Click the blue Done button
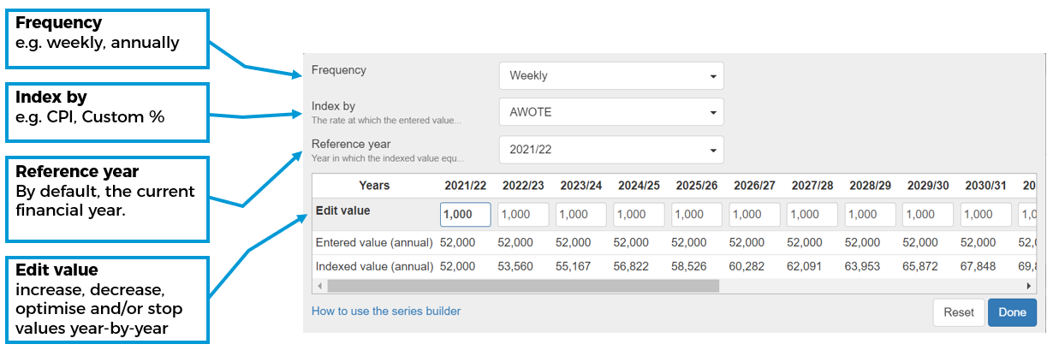1053x350 pixels. 1011,312
